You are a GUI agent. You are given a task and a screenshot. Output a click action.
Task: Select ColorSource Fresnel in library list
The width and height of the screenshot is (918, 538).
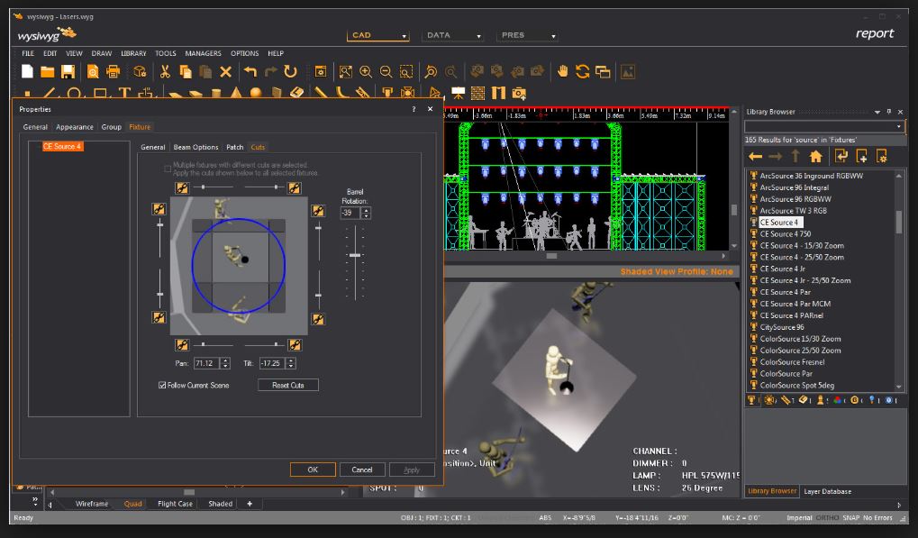(x=792, y=361)
